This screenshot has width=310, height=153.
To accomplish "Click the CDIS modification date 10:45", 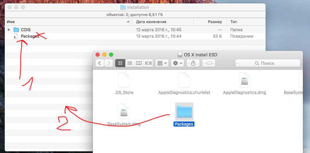I will pos(159,30).
